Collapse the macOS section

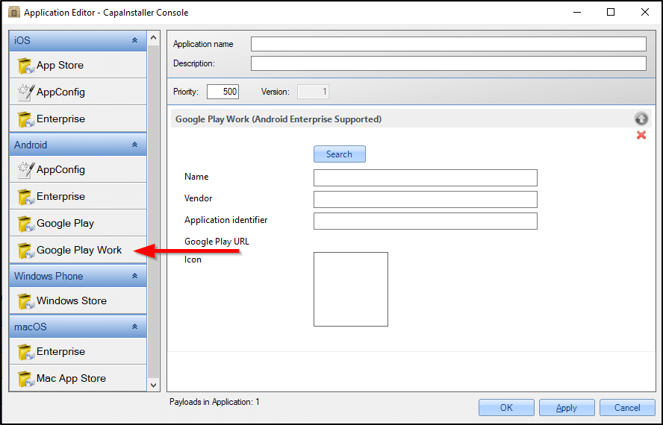134,327
